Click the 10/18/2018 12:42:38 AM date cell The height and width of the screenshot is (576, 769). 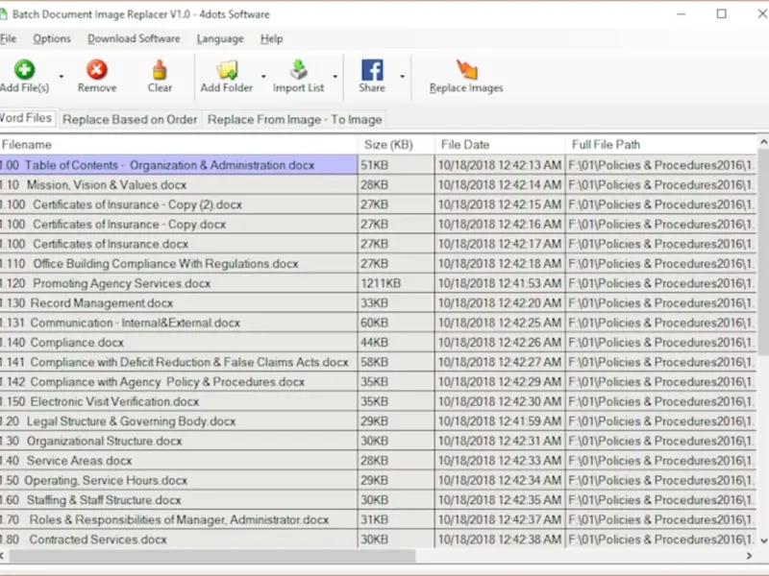pos(500,540)
